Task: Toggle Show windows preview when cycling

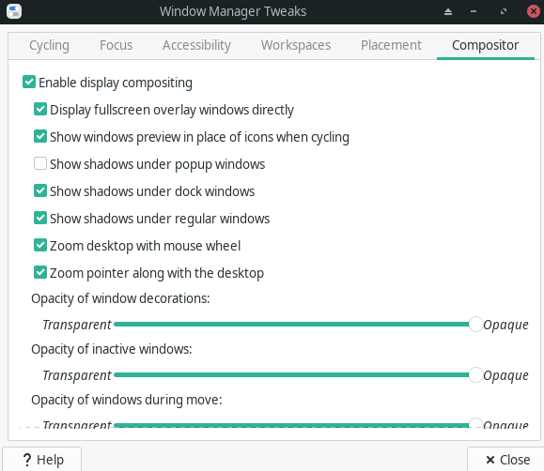Action: [40, 137]
